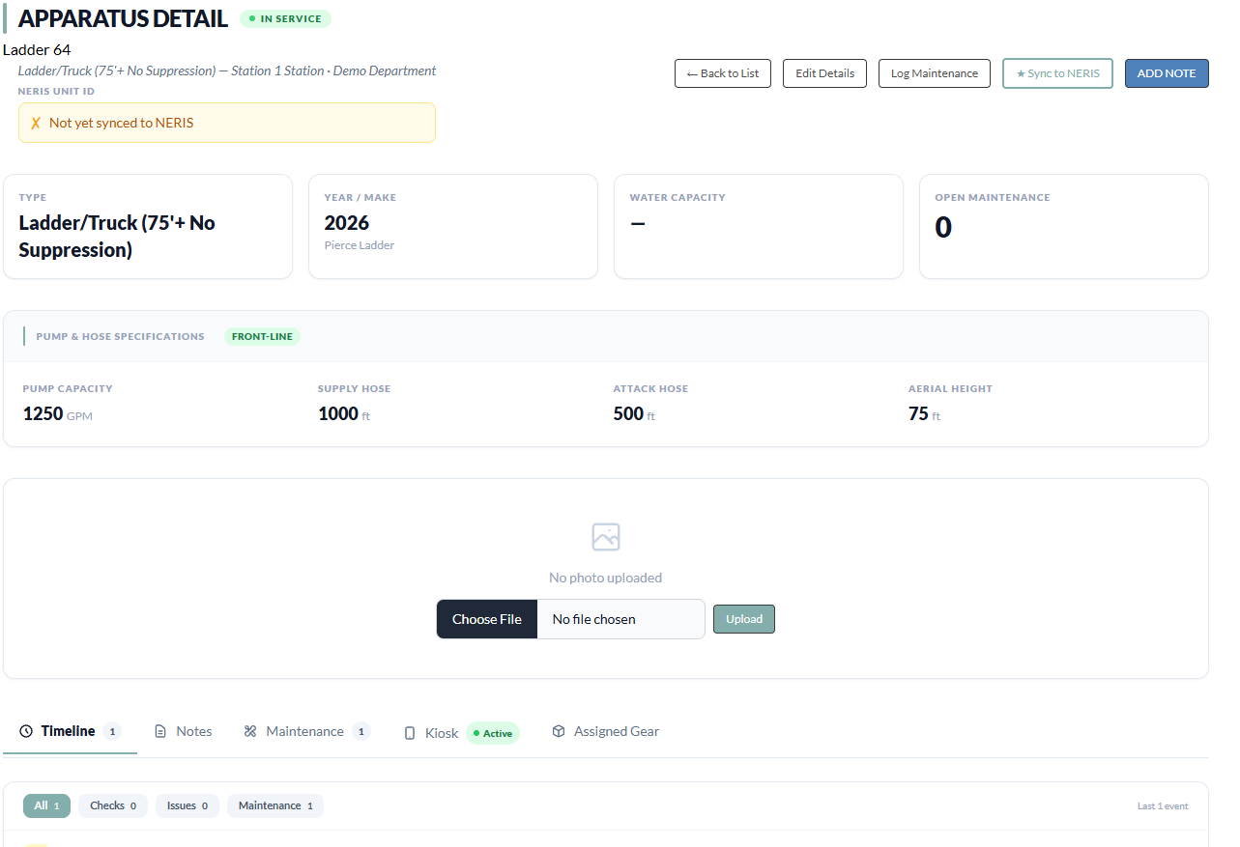Select the All timeline filter
The image size is (1240, 847).
coord(47,805)
